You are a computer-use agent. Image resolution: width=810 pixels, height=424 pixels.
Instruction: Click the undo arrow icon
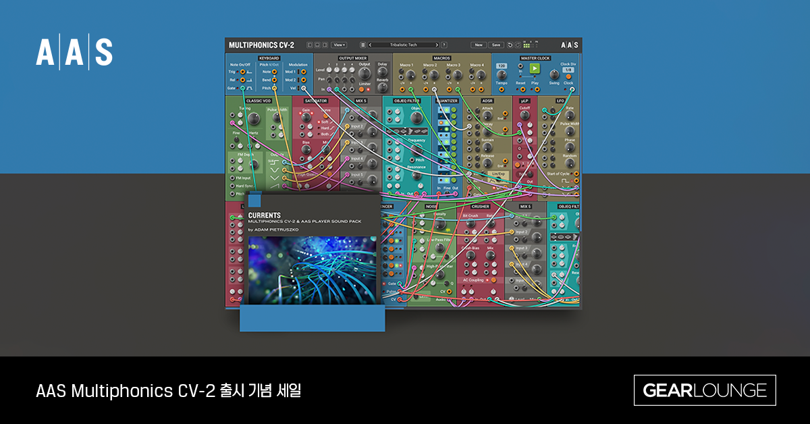click(510, 45)
